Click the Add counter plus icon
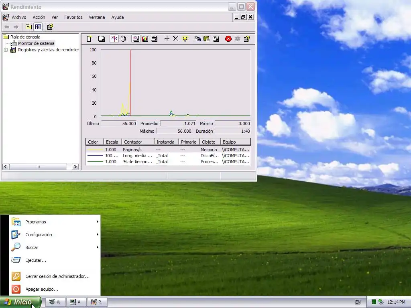Screen dimensions: 411x308 [167, 39]
